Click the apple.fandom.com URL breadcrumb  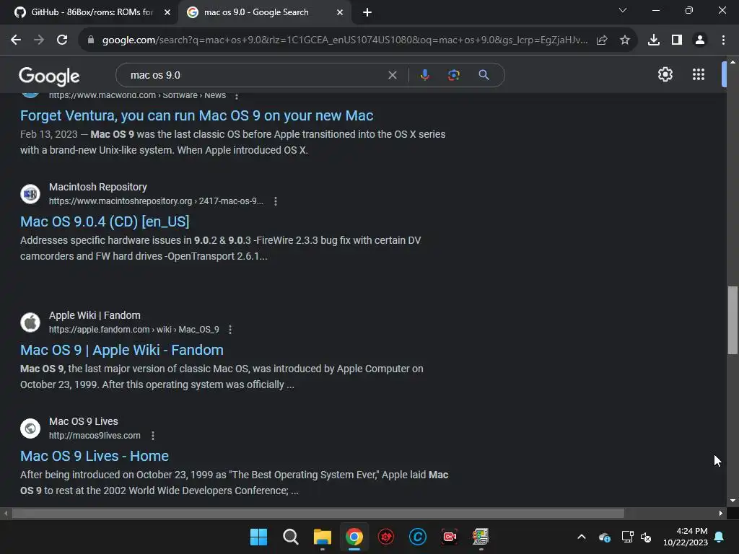134,330
